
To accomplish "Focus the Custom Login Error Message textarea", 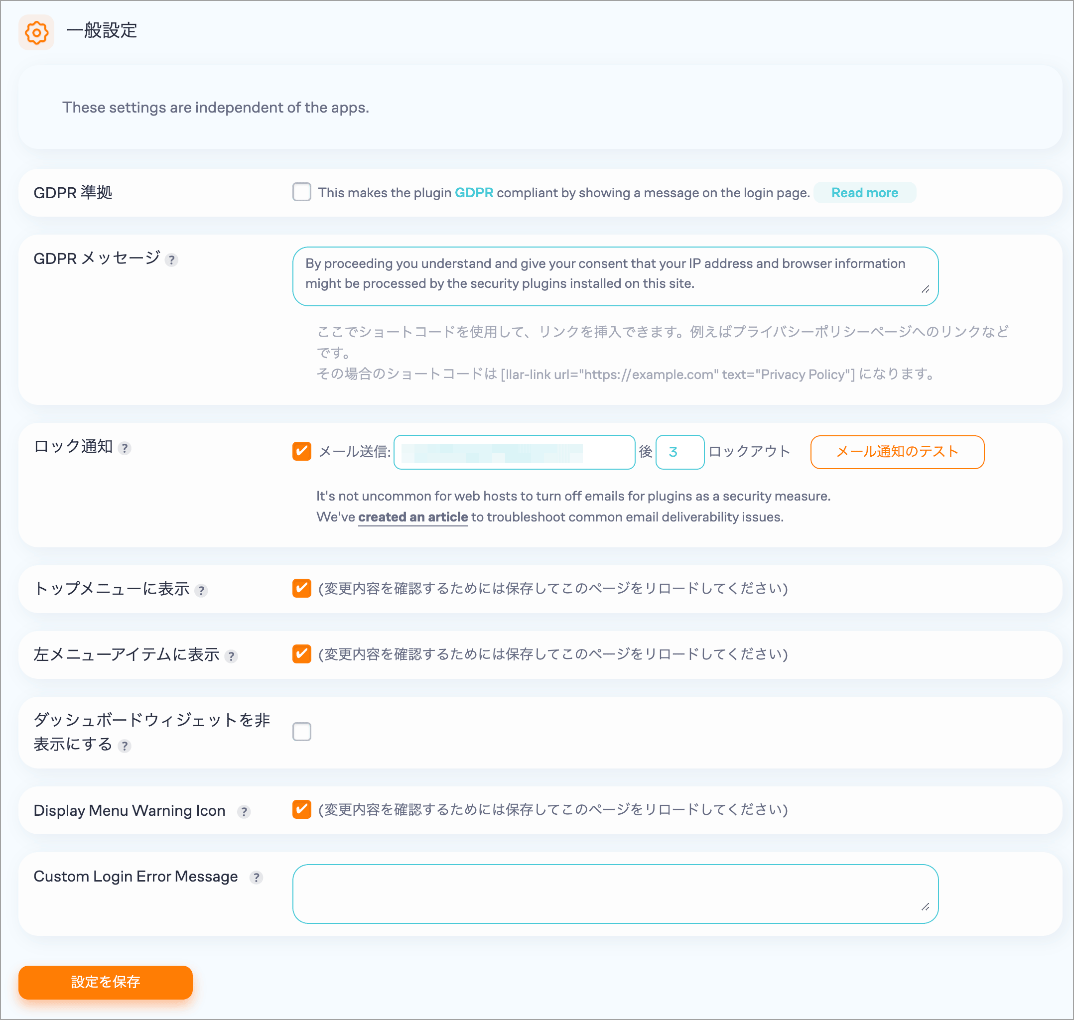I will pyautogui.click(x=616, y=894).
